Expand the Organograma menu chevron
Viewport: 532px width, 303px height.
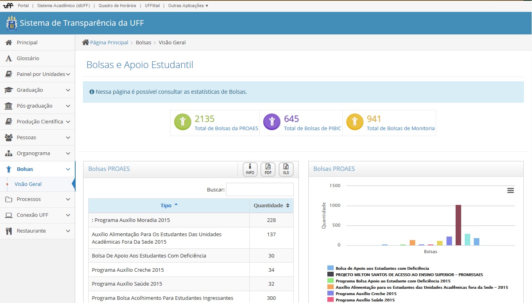(x=68, y=153)
